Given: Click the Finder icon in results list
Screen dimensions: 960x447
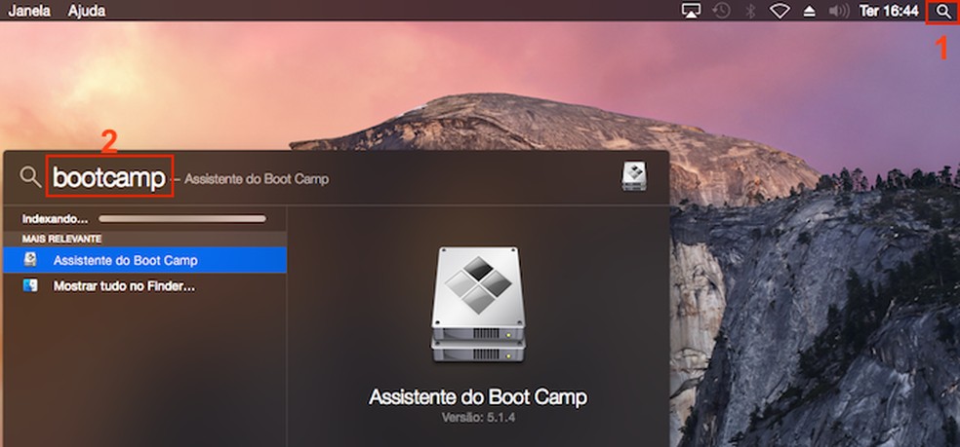Looking at the screenshot, I should [30, 285].
